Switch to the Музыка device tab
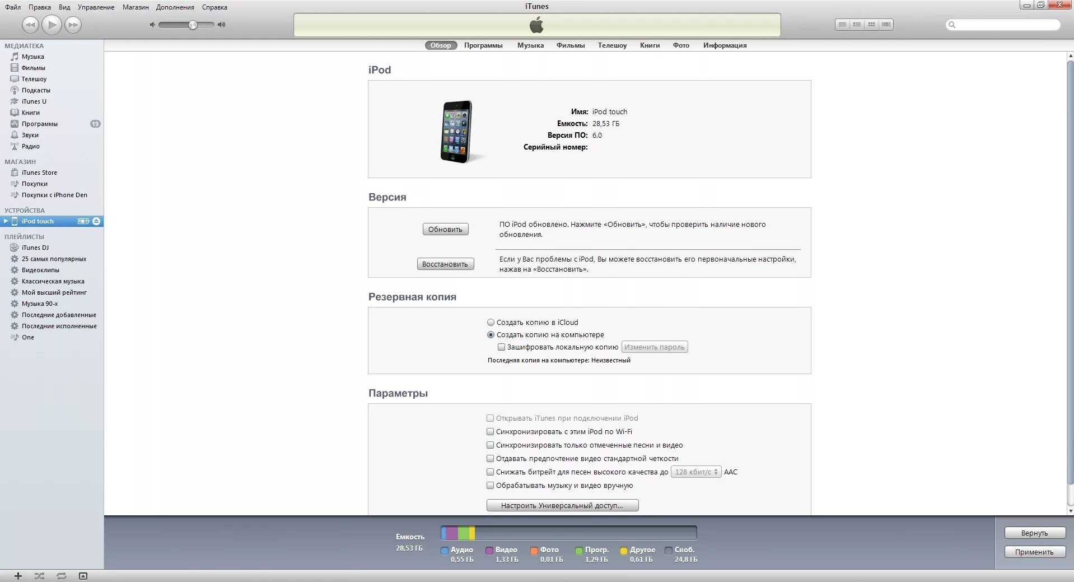The image size is (1074, 582). pyautogui.click(x=530, y=45)
